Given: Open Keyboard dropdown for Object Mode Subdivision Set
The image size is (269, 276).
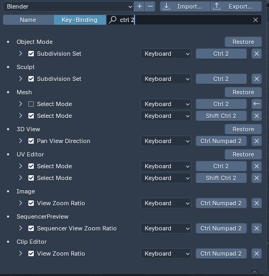Looking at the screenshot, I should [166, 54].
